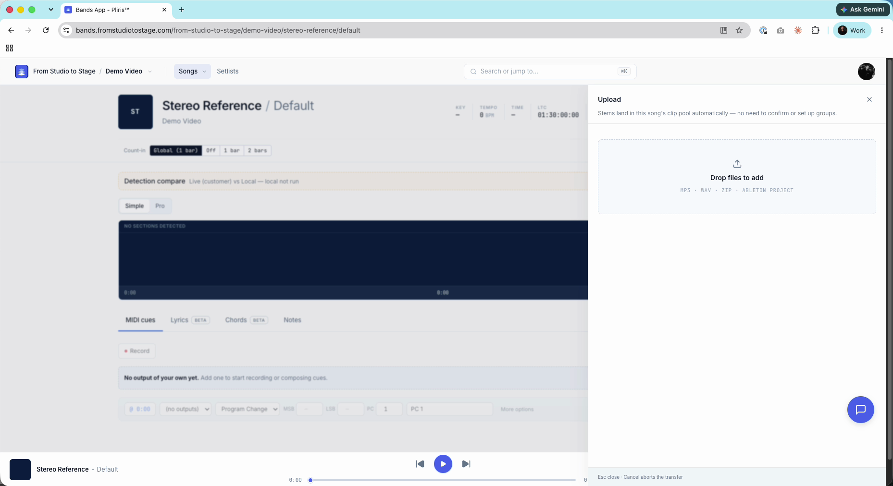This screenshot has height=486, width=893.
Task: Click the MSB value field
Action: [x=310, y=409]
